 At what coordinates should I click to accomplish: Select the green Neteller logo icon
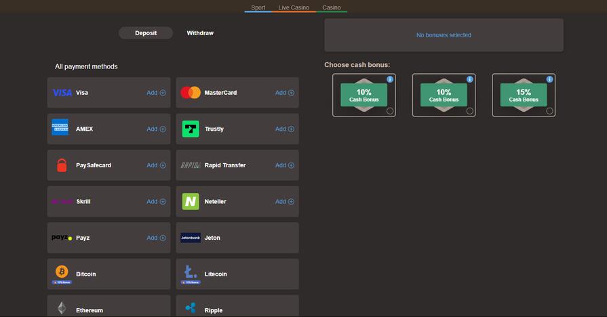pyautogui.click(x=191, y=201)
